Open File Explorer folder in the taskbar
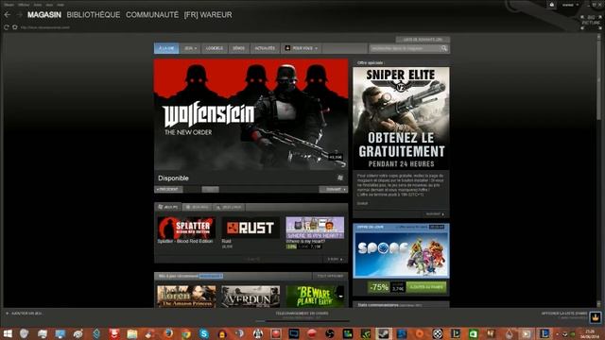Image resolution: width=605 pixels, height=340 pixels. point(132,333)
